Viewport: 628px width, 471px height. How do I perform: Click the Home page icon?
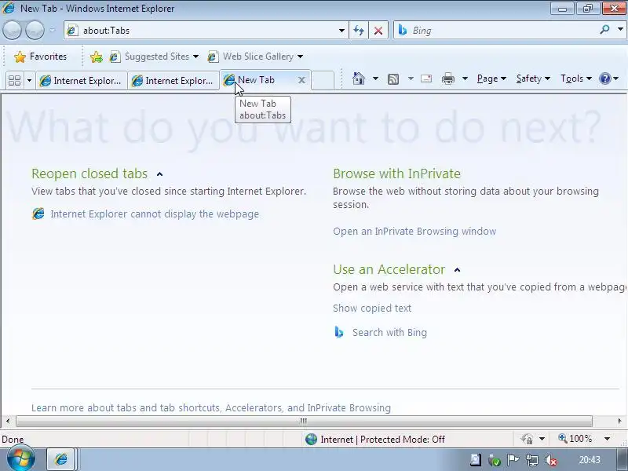tap(359, 78)
